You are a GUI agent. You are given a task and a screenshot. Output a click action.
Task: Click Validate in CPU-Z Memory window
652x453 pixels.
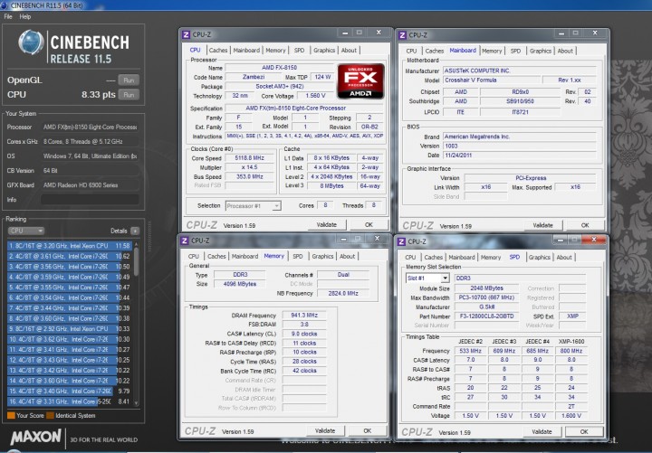click(x=325, y=431)
